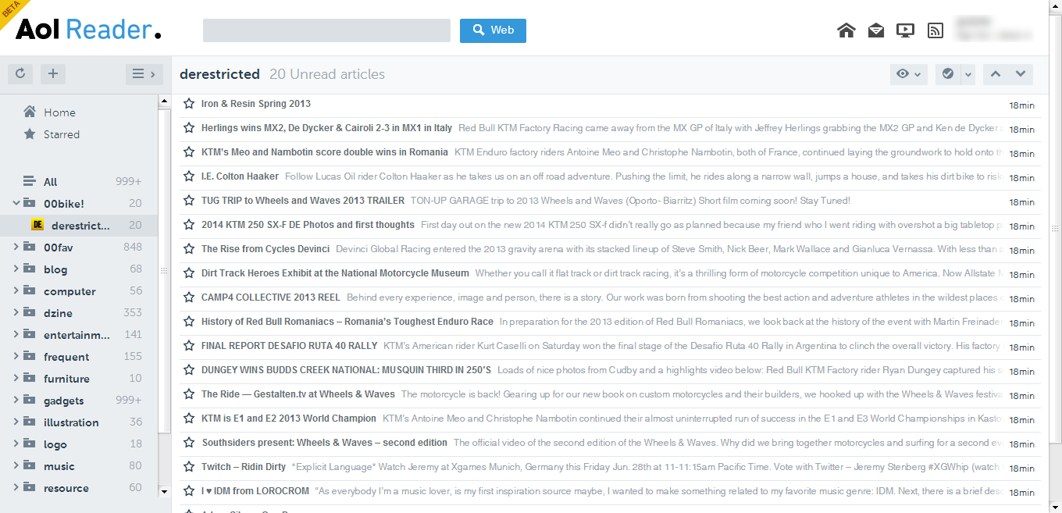Open the AOL Mail icon
Image resolution: width=1062 pixels, height=513 pixels.
coord(875,30)
